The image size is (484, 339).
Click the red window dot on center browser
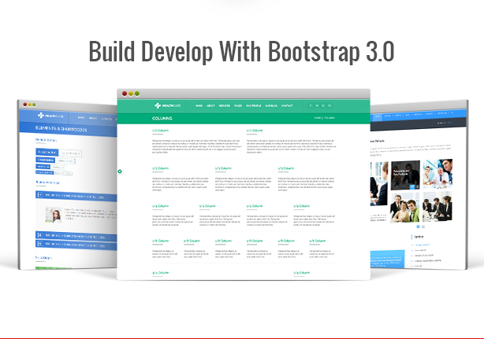click(125, 93)
